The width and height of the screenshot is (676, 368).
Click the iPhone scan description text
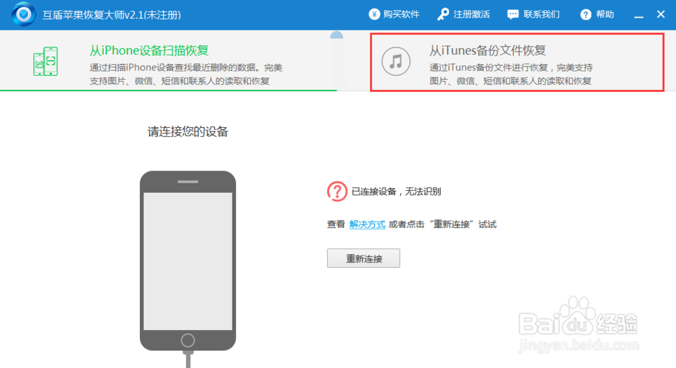186,74
